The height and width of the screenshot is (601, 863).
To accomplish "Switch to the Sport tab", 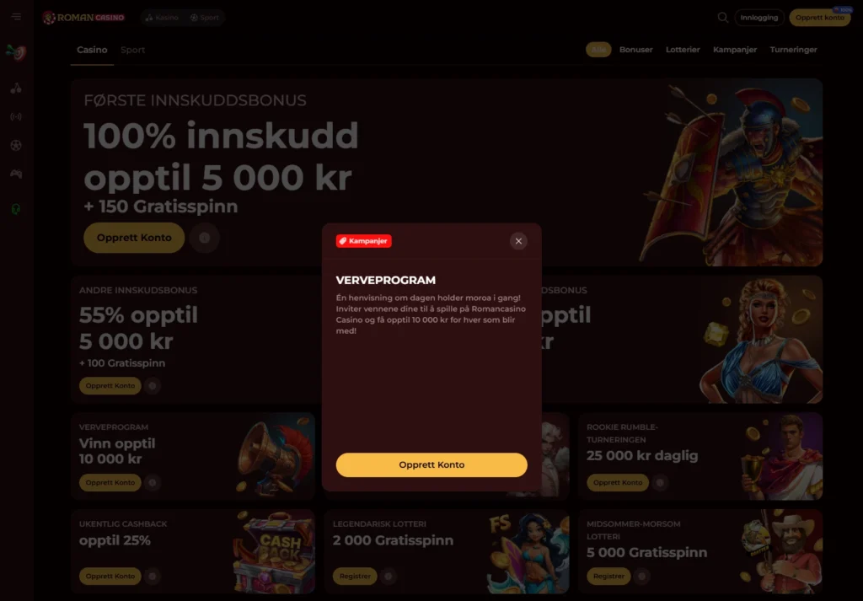I will point(132,50).
